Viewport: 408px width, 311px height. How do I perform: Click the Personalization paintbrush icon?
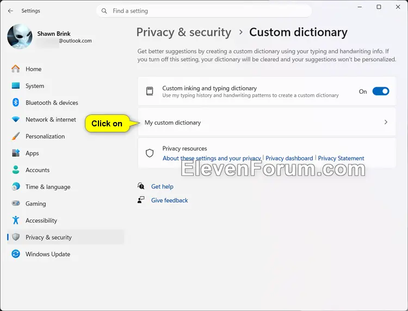[x=16, y=136]
